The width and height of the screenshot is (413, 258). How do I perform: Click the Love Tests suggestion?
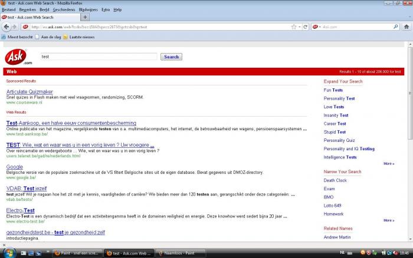[334, 107]
